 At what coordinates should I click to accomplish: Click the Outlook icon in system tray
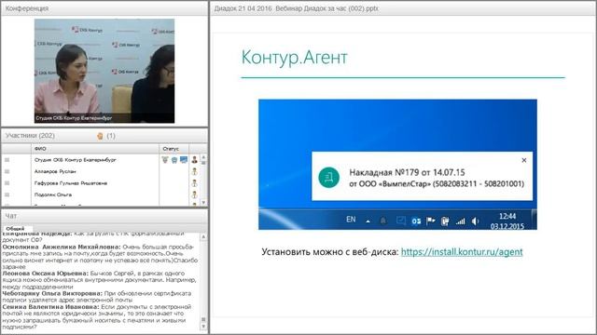point(416,221)
